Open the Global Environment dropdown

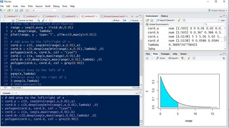pos(157,24)
